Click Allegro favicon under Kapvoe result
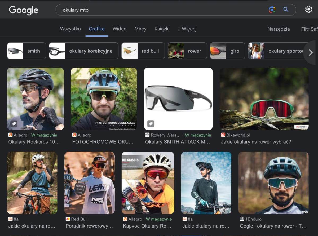The height and width of the screenshot is (236, 318). click(125, 219)
